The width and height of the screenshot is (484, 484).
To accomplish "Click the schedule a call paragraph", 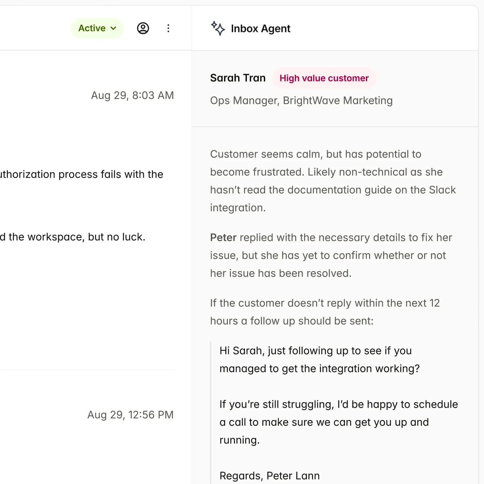I will 338,422.
